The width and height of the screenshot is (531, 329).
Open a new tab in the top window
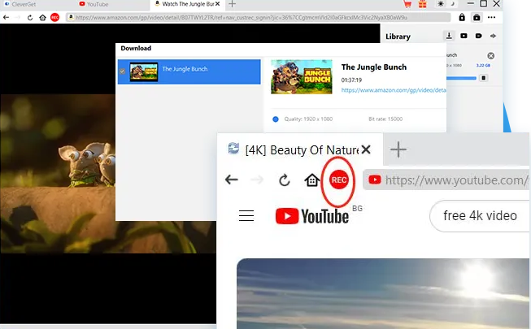click(x=233, y=4)
